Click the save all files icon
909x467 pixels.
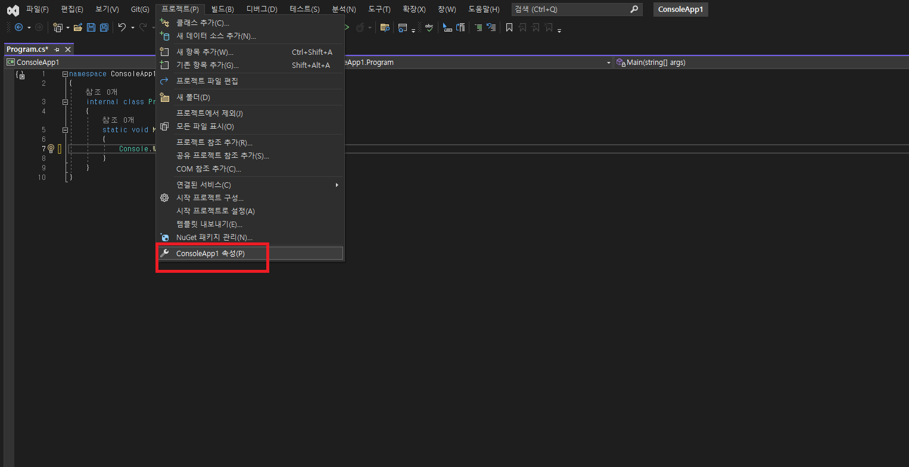tap(104, 27)
